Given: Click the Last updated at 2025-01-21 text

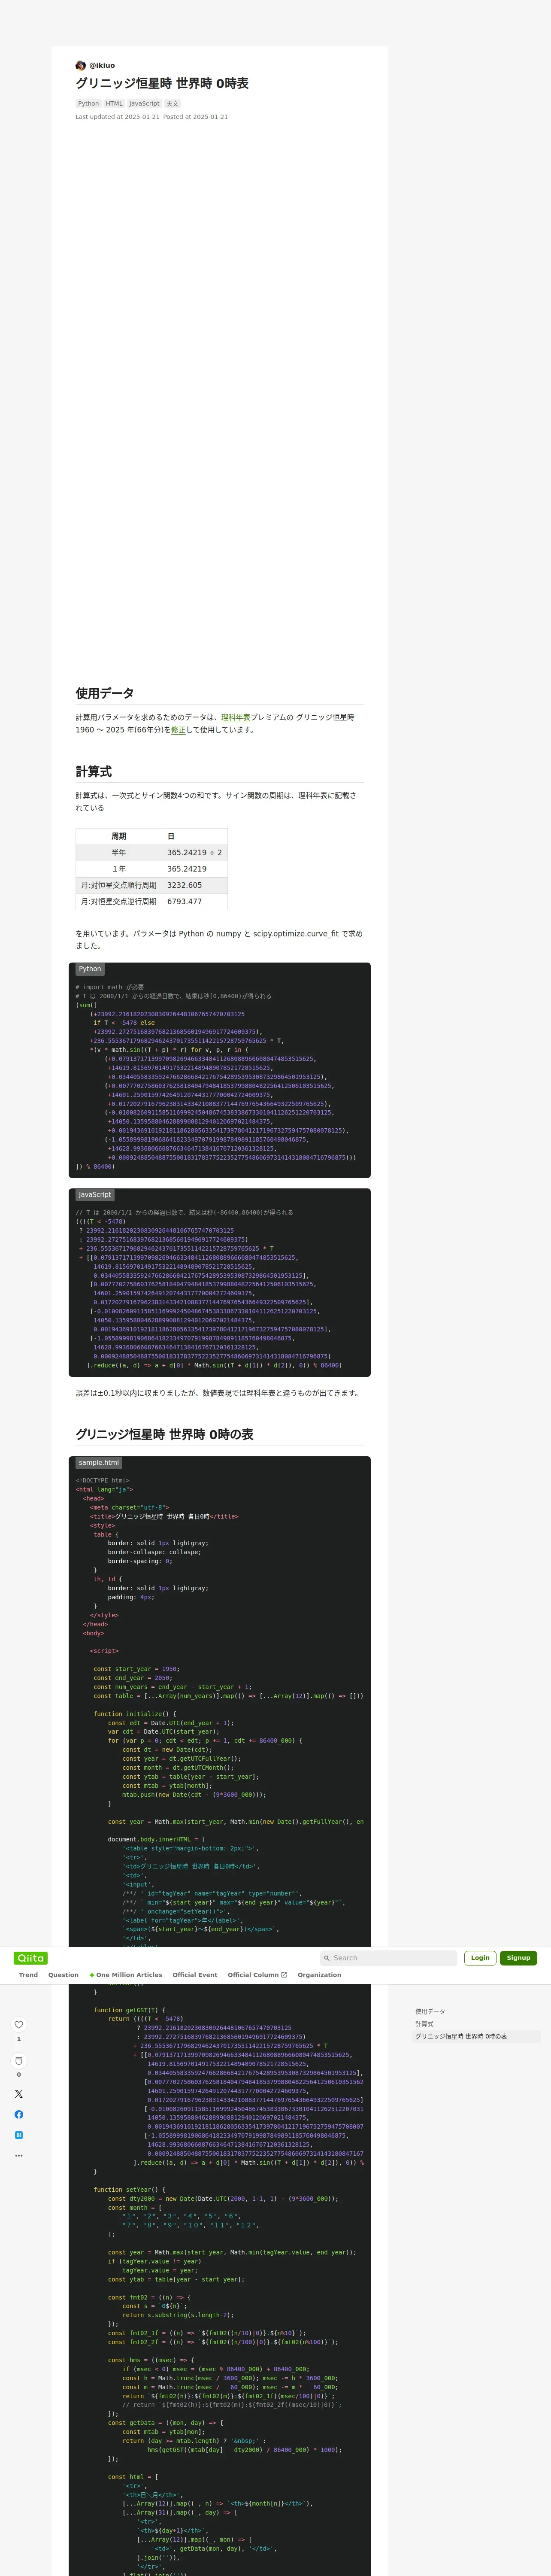Looking at the screenshot, I should click(117, 117).
